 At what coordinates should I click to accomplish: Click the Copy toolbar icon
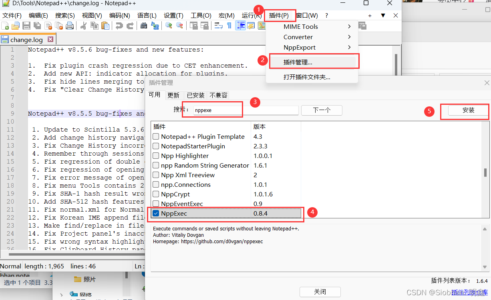click(x=95, y=26)
